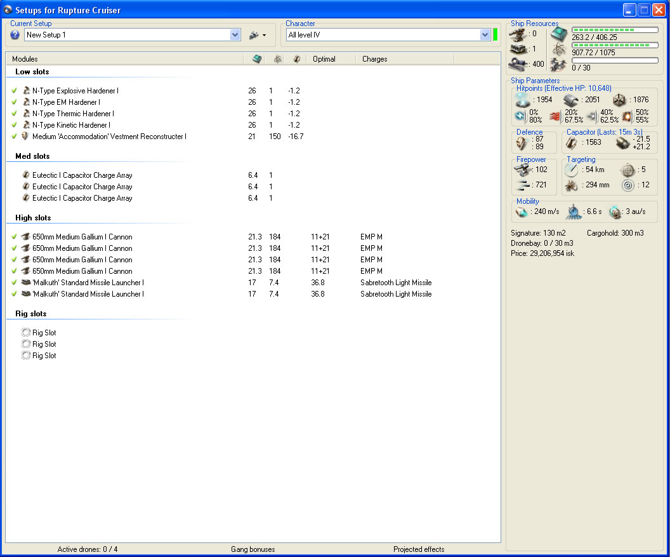
Task: Click the N-Type Explosive Hardener I module icon
Action: [26, 91]
